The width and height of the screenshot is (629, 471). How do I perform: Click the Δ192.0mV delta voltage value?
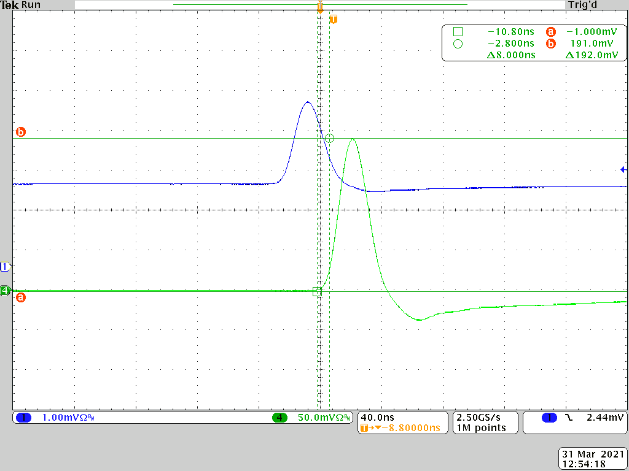coord(592,55)
